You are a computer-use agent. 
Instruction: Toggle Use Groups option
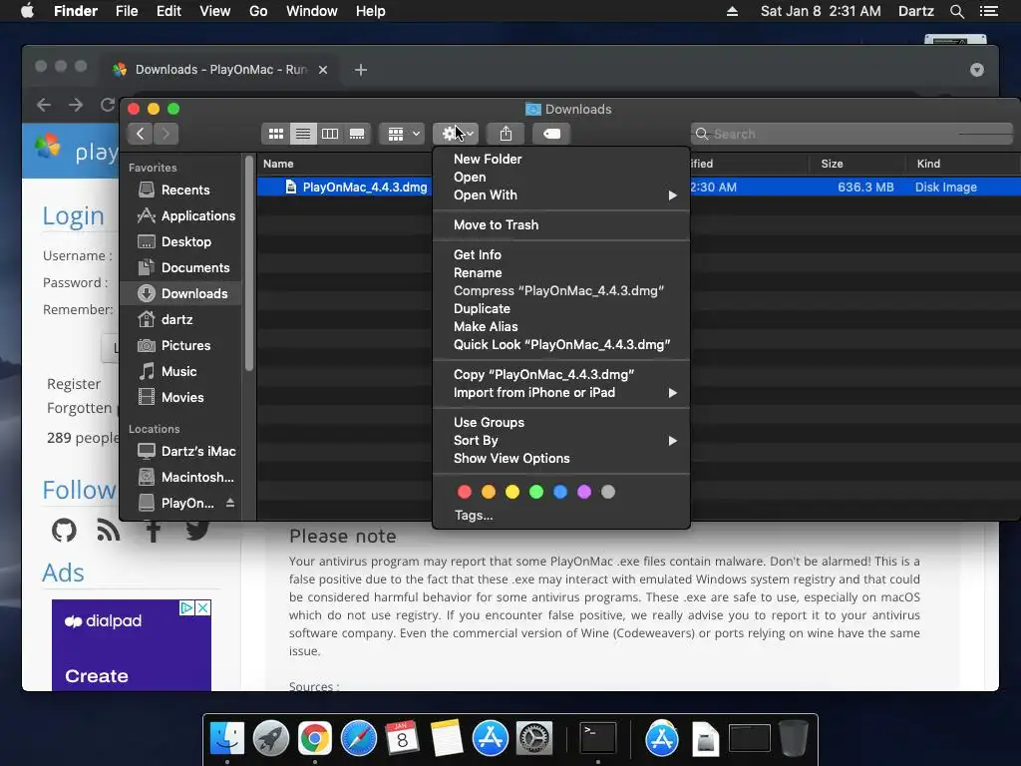(x=560, y=422)
